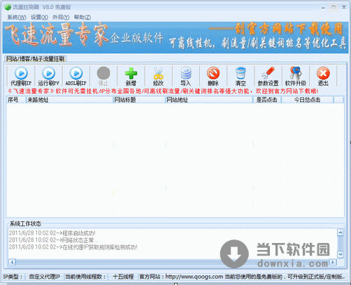This screenshot has width=351, height=285.
Task: Open the 设置(X) menu
Action: tap(39, 18)
